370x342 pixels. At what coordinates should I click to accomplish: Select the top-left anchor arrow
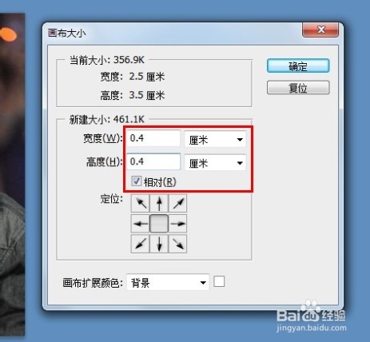tap(141, 203)
